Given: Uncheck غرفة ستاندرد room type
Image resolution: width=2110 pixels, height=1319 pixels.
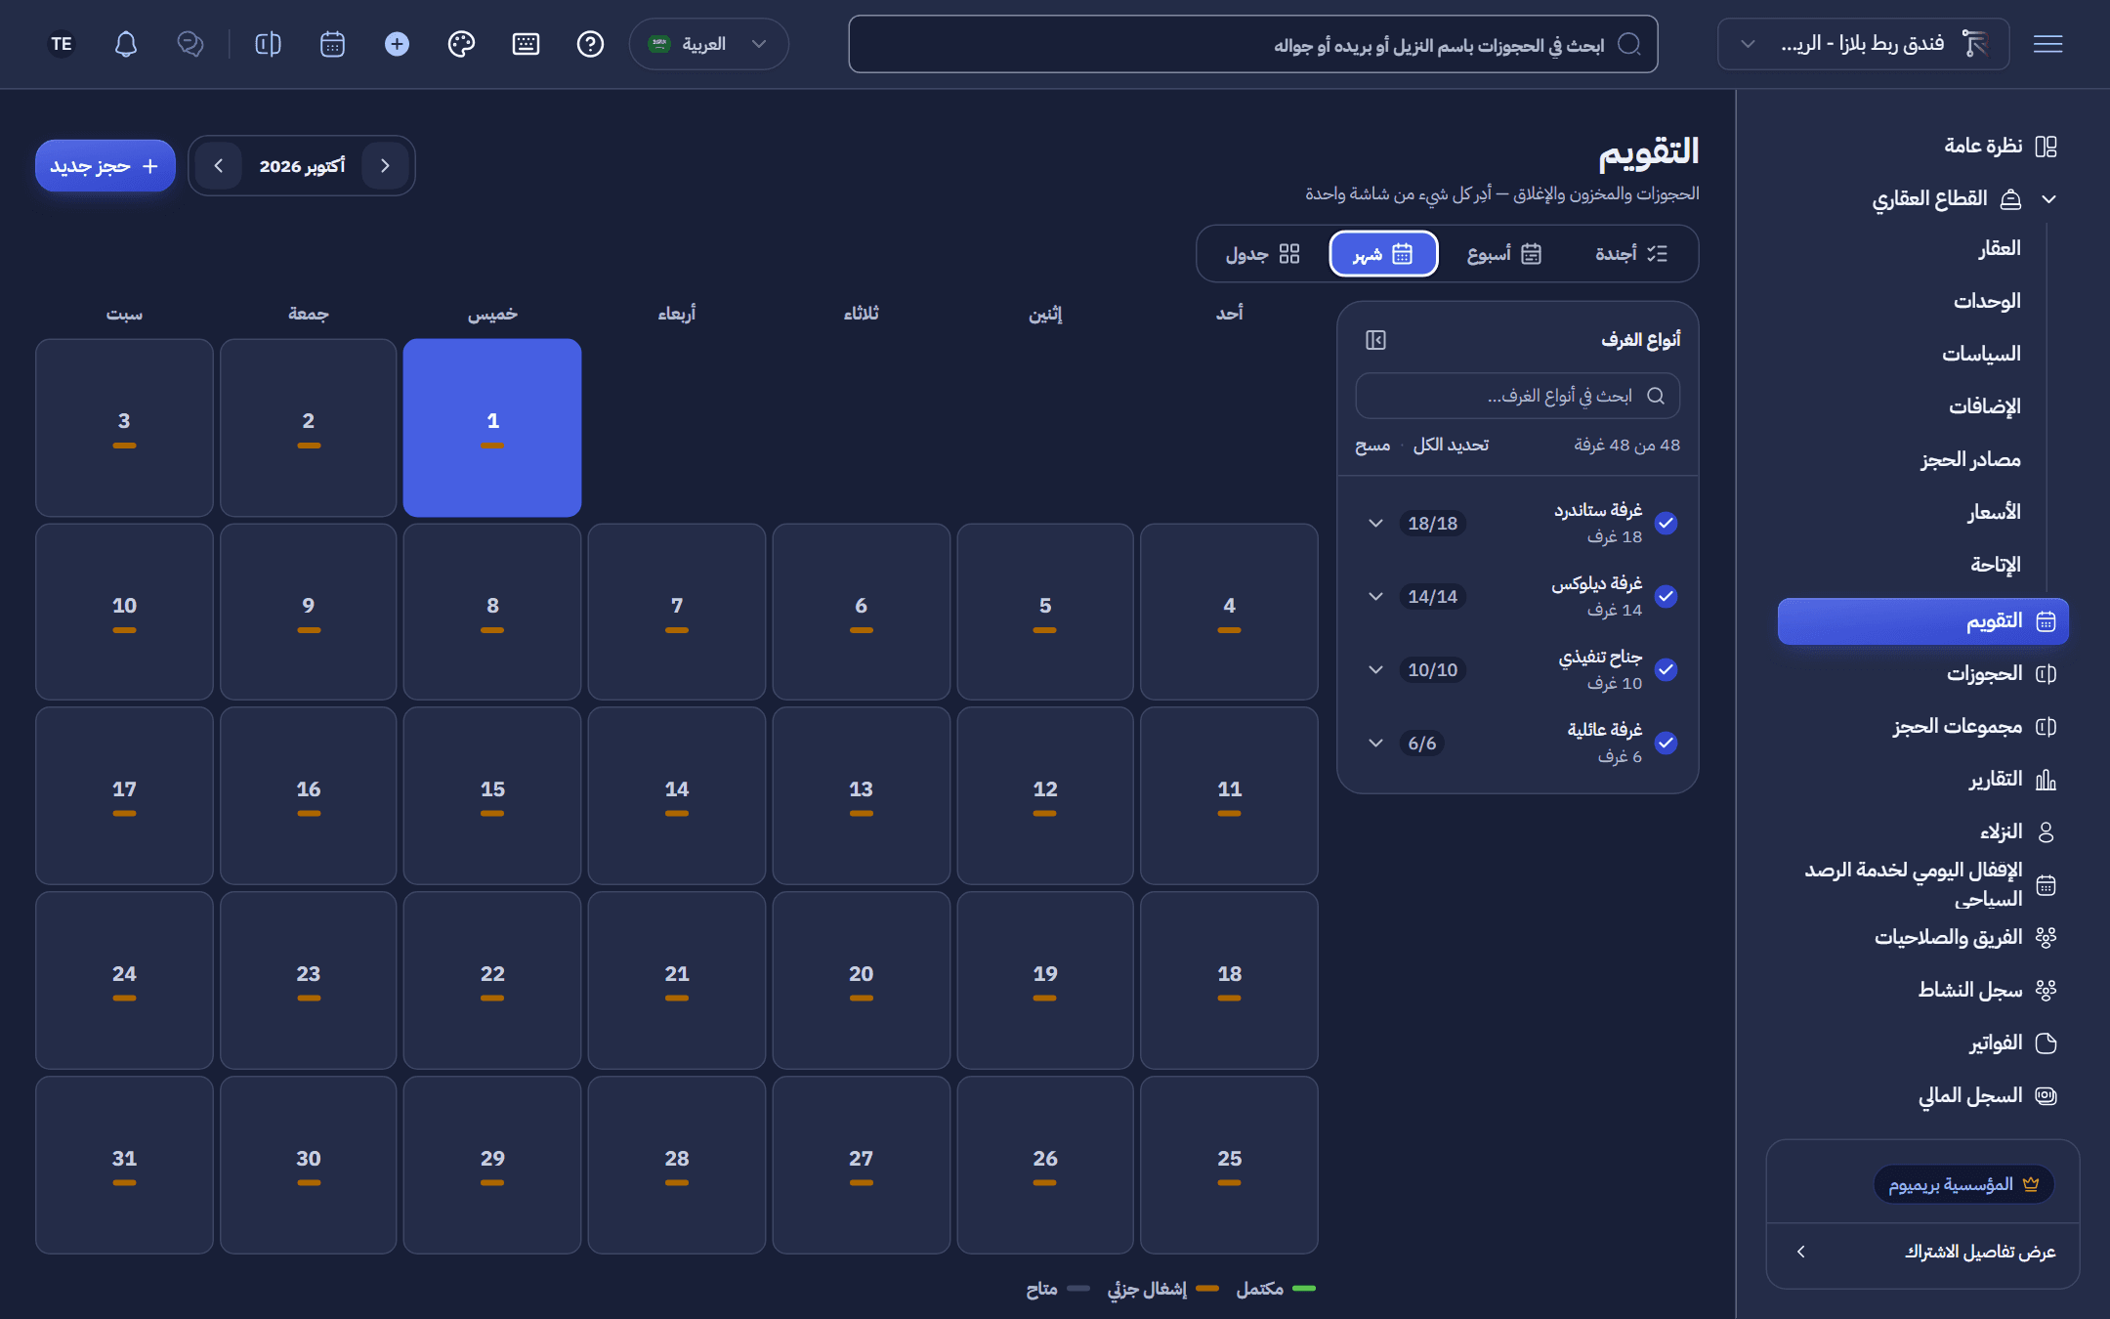Looking at the screenshot, I should (1667, 524).
